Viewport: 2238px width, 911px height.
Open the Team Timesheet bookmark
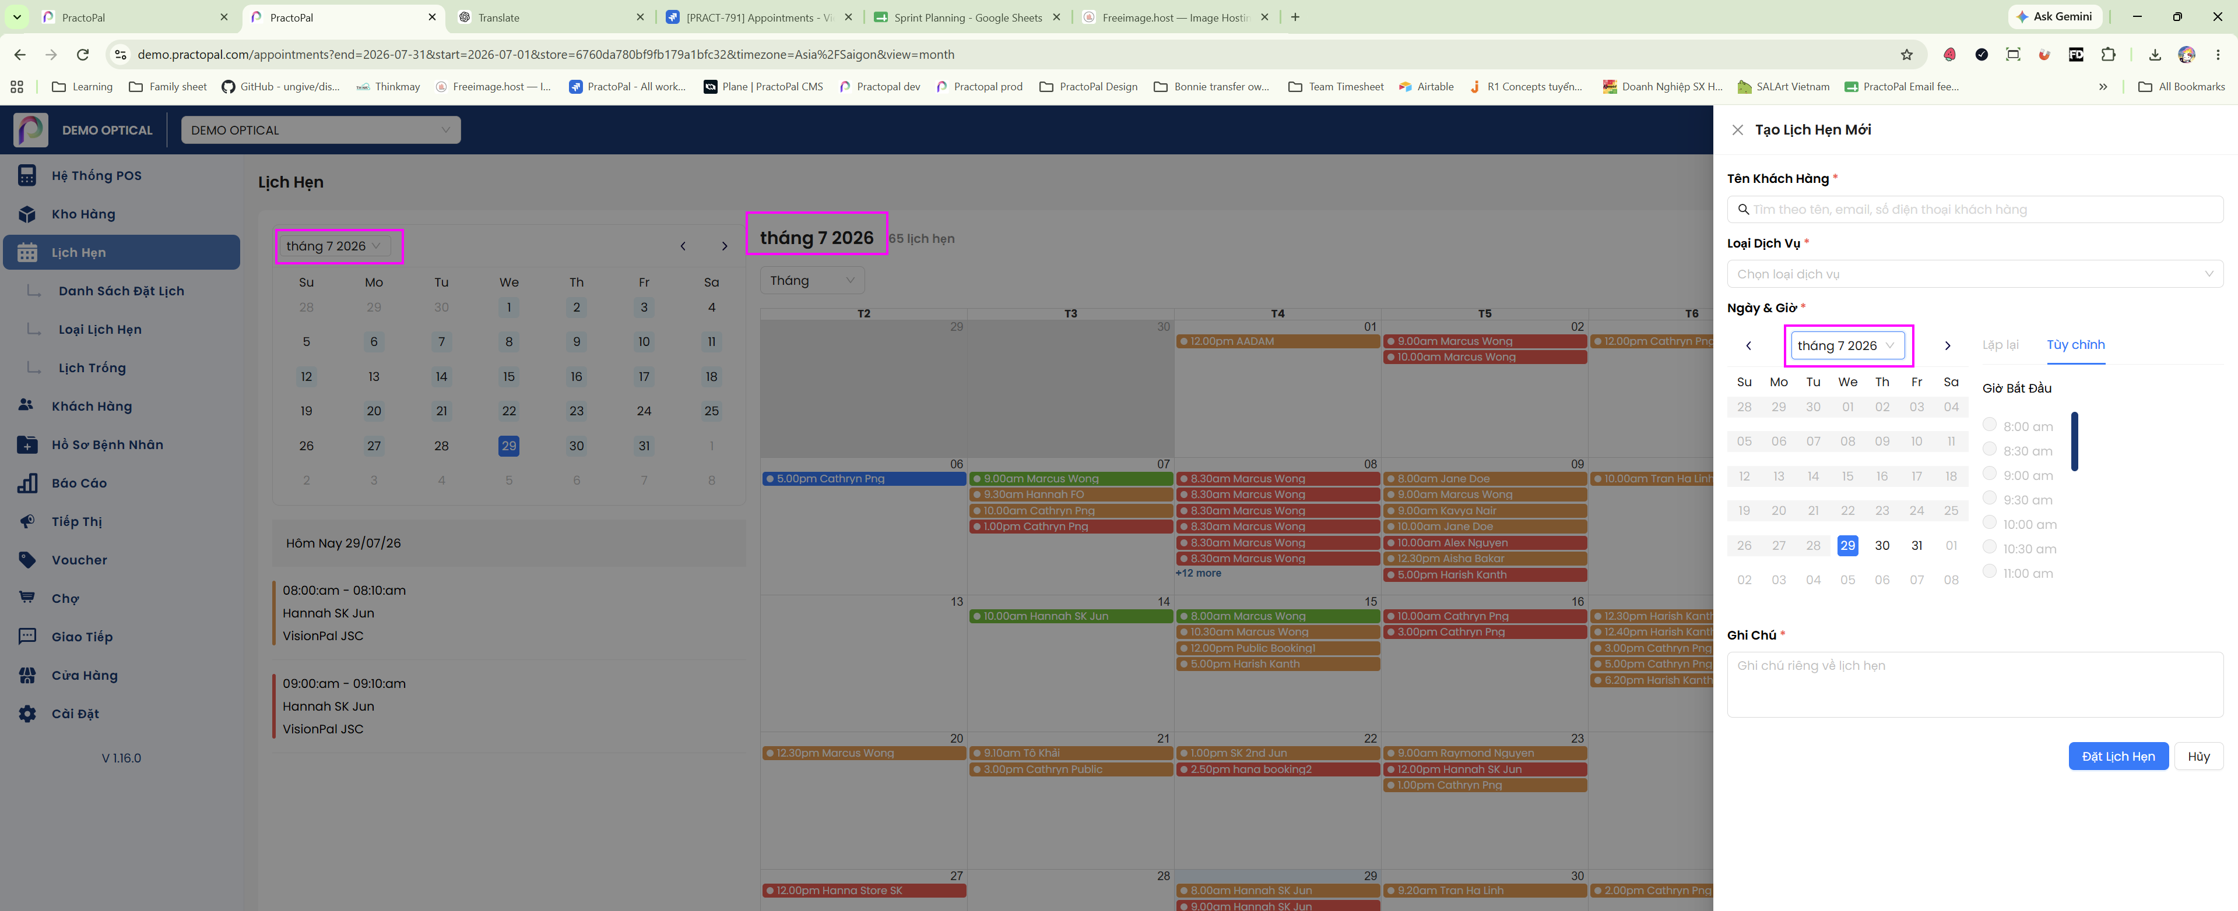click(x=1336, y=87)
